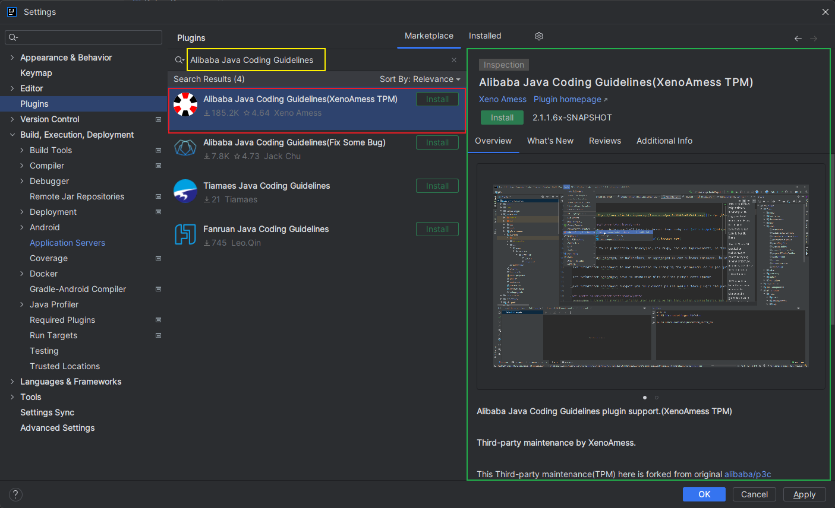Open the Xeno Amess vendor link
The height and width of the screenshot is (508, 835).
(x=503, y=99)
